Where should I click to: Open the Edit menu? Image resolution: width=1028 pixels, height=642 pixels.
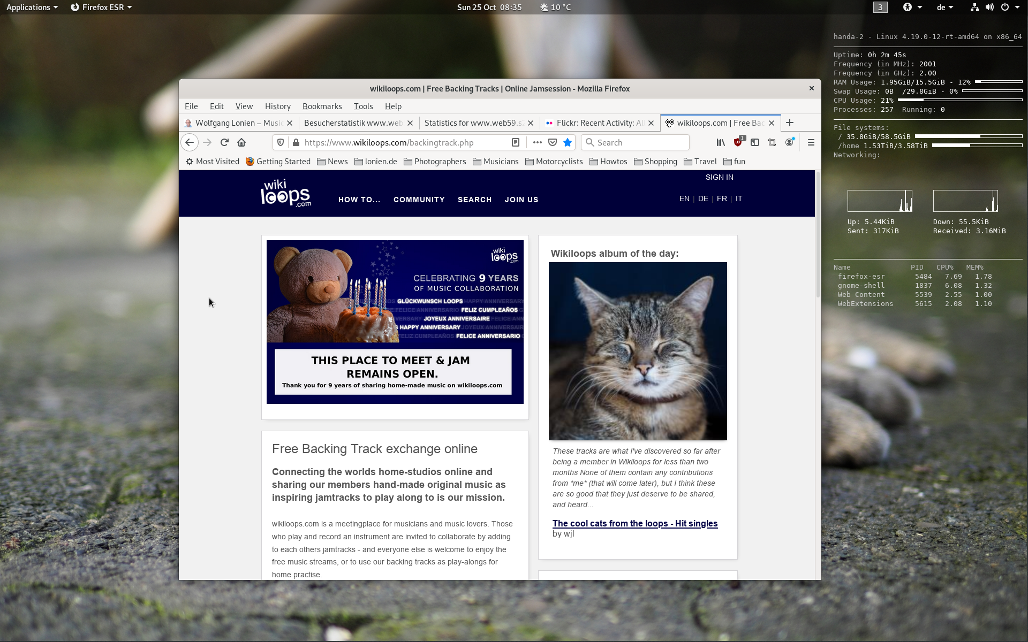[x=217, y=106]
